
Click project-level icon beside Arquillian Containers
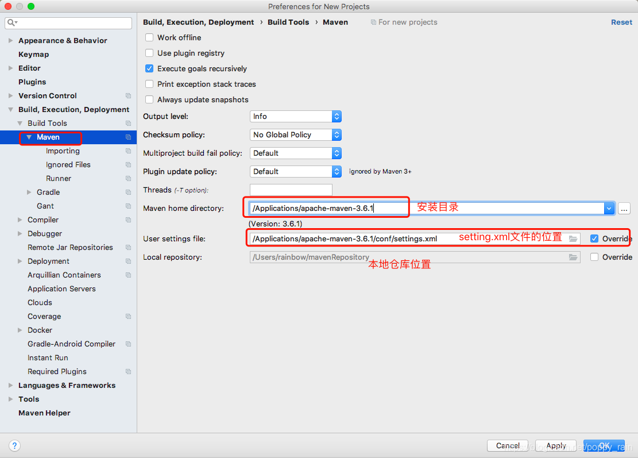pyautogui.click(x=128, y=275)
